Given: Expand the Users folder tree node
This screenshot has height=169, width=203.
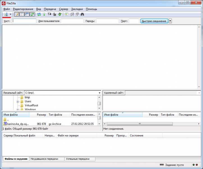Looking at the screenshot, I should coord(18,101).
